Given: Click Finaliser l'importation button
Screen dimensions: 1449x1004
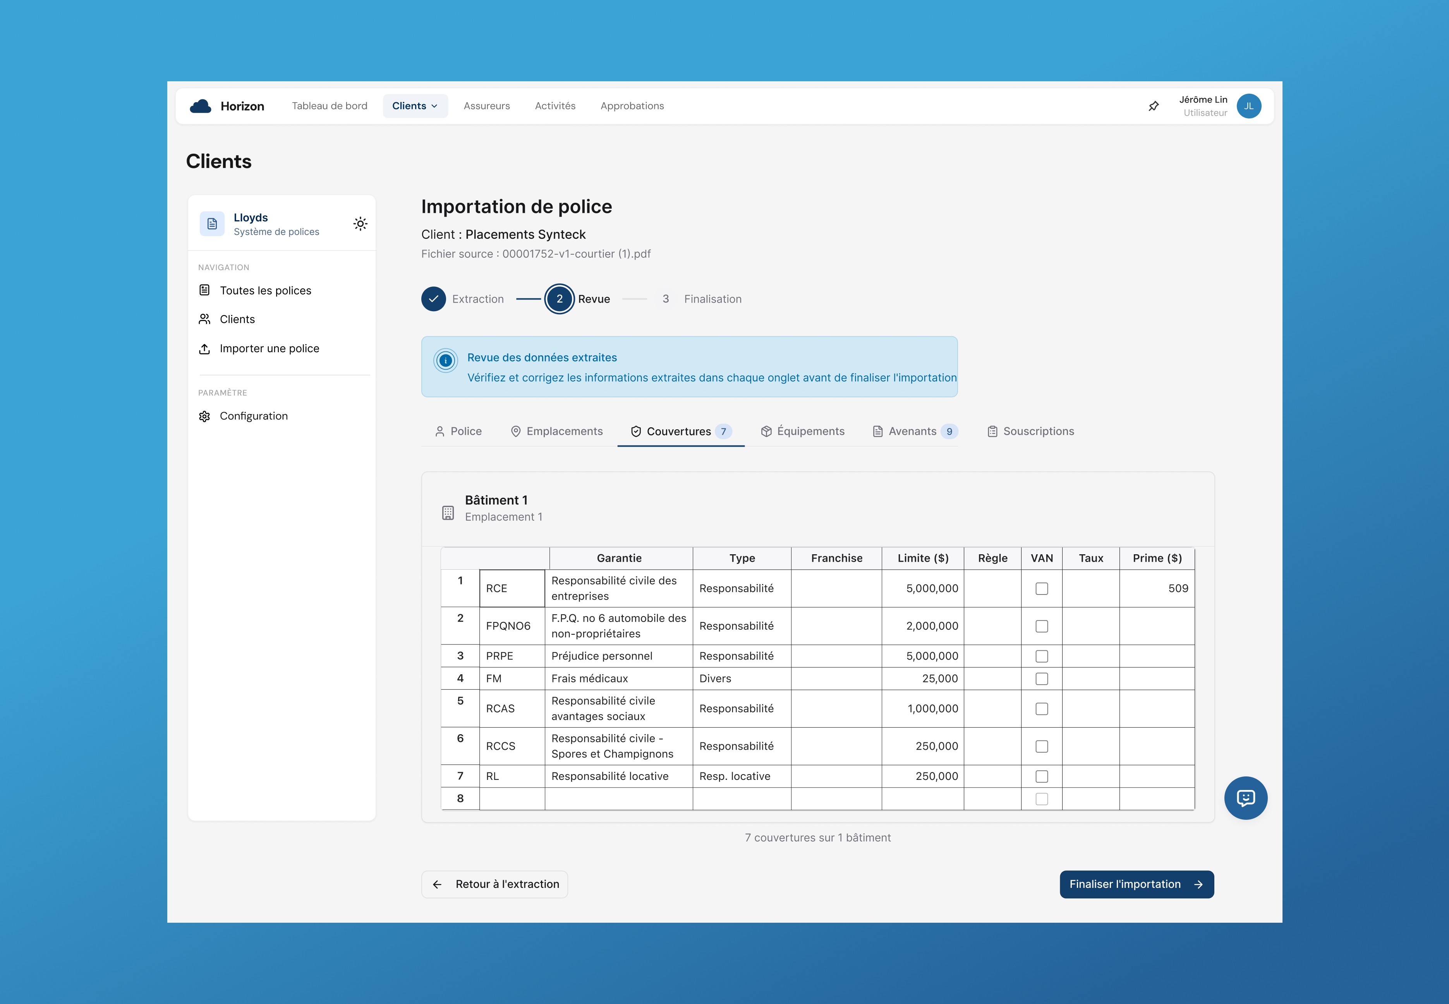Looking at the screenshot, I should click(x=1136, y=884).
